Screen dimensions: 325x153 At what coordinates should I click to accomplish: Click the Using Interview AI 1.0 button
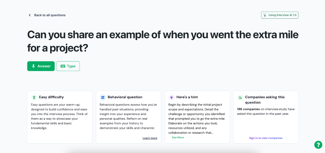(279, 15)
